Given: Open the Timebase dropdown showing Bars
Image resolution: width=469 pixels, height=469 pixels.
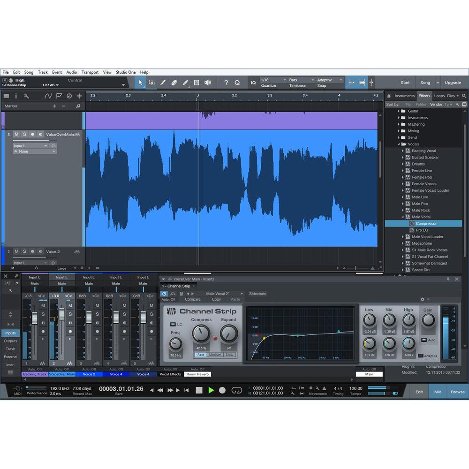Looking at the screenshot, I should tap(300, 80).
